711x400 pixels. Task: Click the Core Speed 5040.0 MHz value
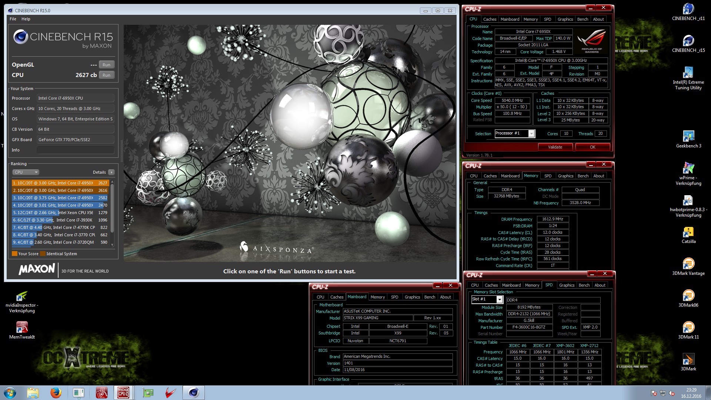tap(512, 100)
